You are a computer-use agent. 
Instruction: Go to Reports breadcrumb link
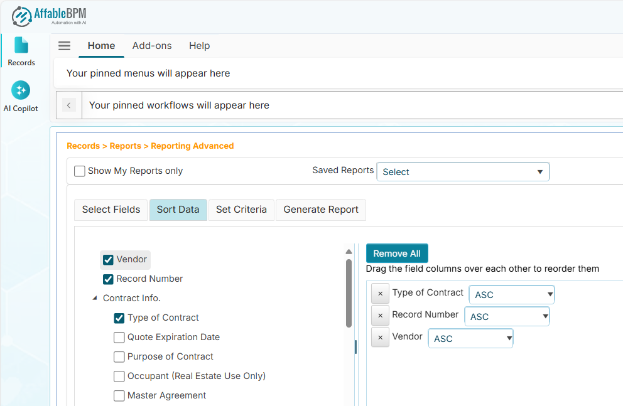[125, 146]
